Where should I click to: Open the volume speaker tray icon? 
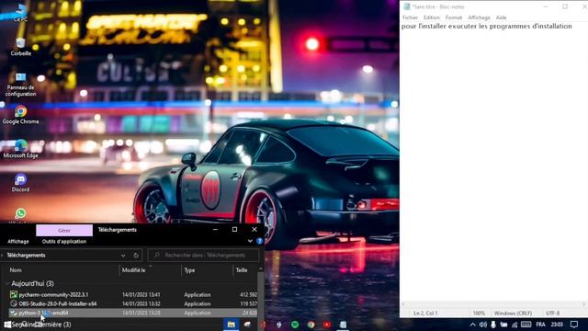(483, 325)
